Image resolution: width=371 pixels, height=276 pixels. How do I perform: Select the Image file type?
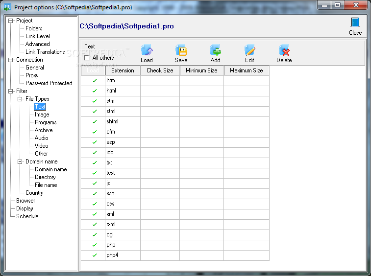tap(42, 115)
